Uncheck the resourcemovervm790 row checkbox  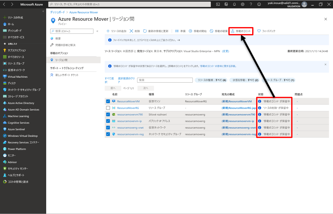pyautogui.click(x=108, y=114)
